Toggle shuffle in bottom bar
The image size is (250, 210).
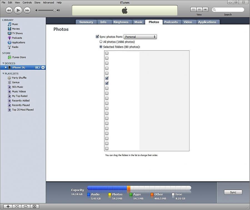click(17, 206)
